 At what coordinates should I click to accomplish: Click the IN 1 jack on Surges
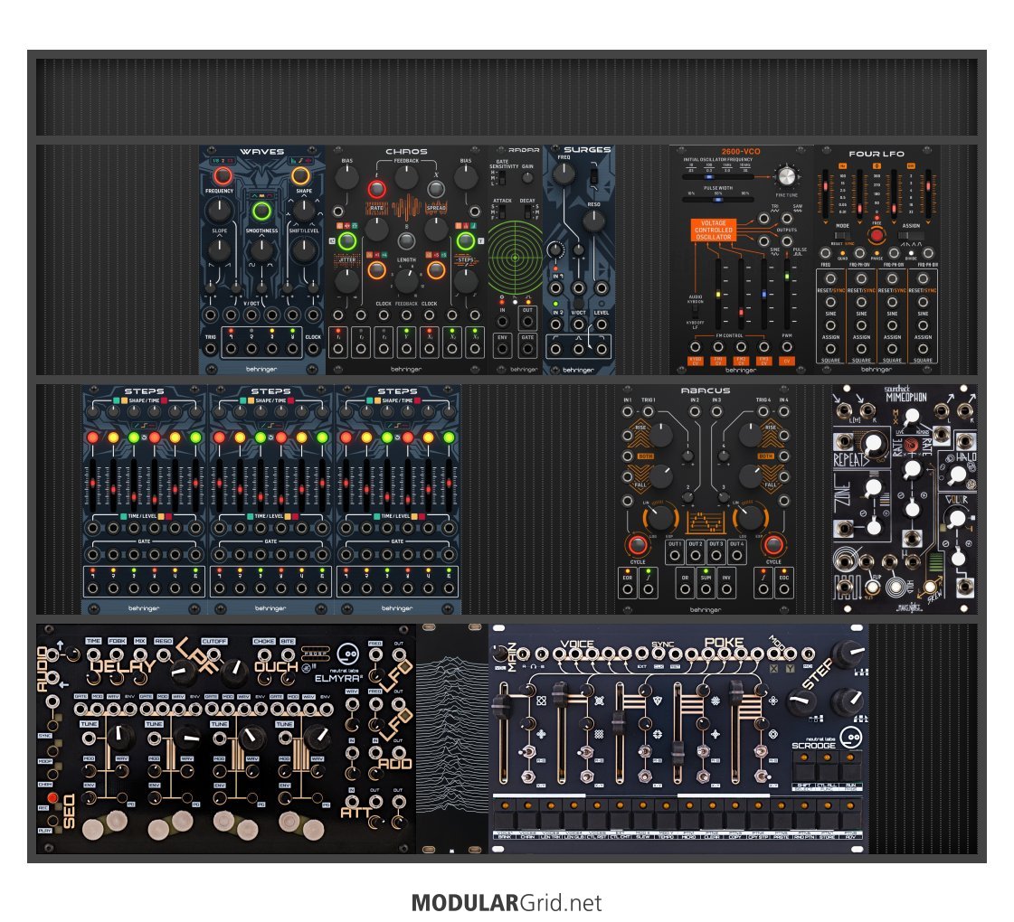coord(555,288)
